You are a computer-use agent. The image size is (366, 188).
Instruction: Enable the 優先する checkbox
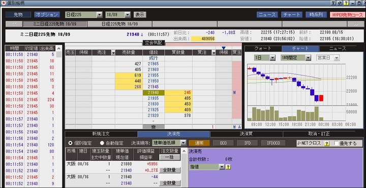pos(337,143)
